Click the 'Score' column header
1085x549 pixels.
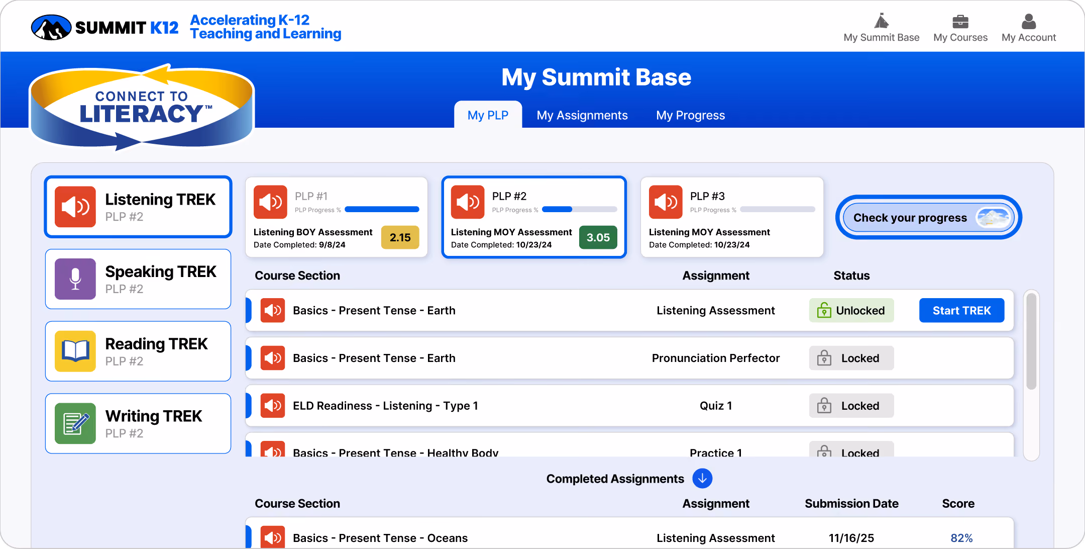958,503
